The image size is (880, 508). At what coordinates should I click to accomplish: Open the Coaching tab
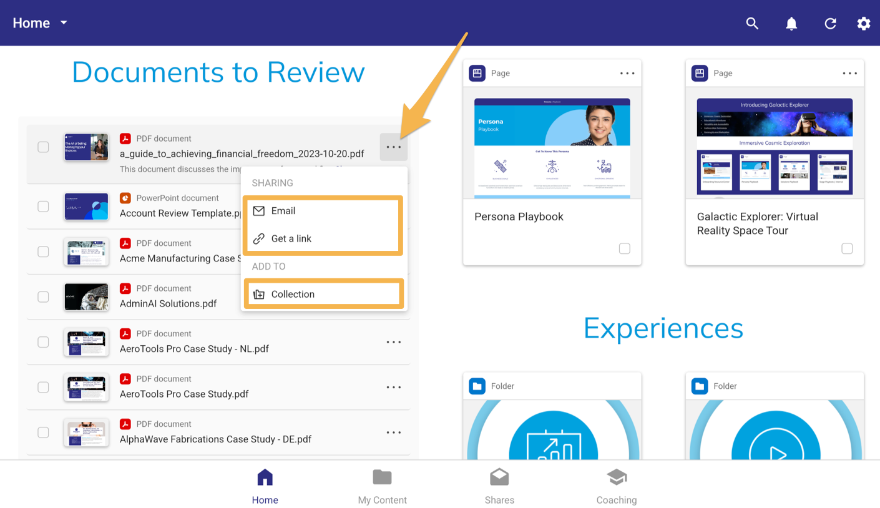point(616,487)
